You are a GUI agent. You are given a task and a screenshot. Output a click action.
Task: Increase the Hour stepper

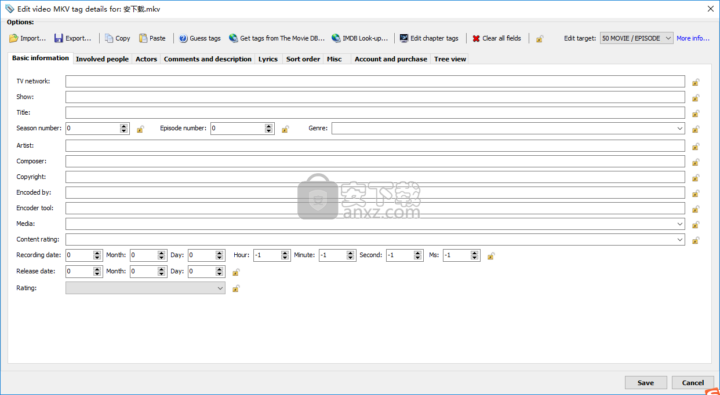(x=285, y=253)
